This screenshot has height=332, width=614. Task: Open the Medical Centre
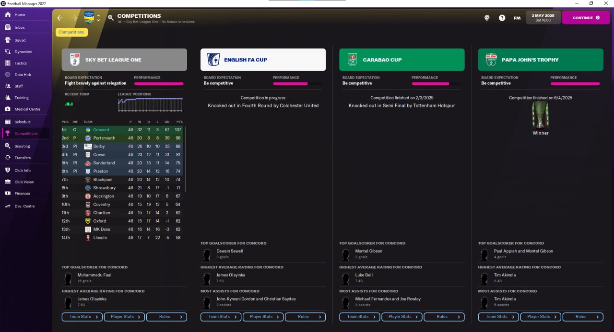point(26,109)
